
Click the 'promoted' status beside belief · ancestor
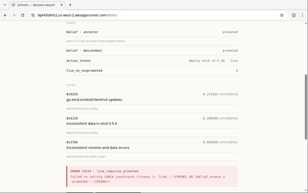(x=230, y=32)
